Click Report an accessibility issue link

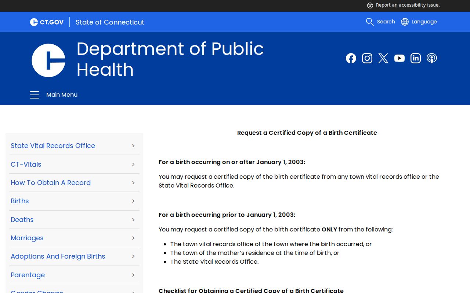click(408, 5)
